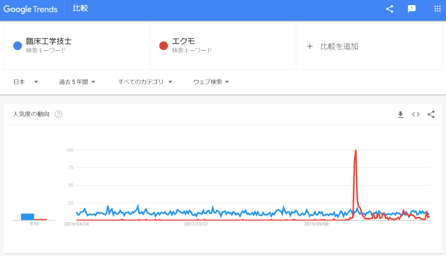446x256 pixels.
Task: Edit the 臨床工学技士 search term
Action: (x=49, y=41)
